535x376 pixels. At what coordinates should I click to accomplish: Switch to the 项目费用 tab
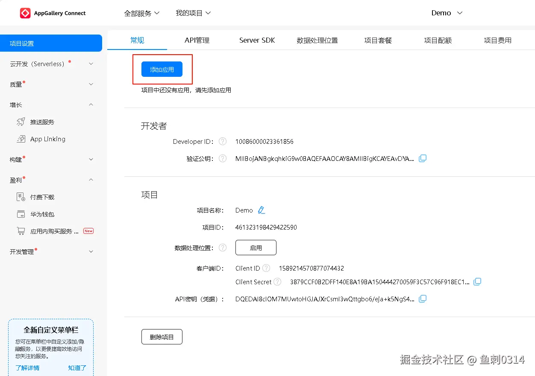(x=497, y=41)
